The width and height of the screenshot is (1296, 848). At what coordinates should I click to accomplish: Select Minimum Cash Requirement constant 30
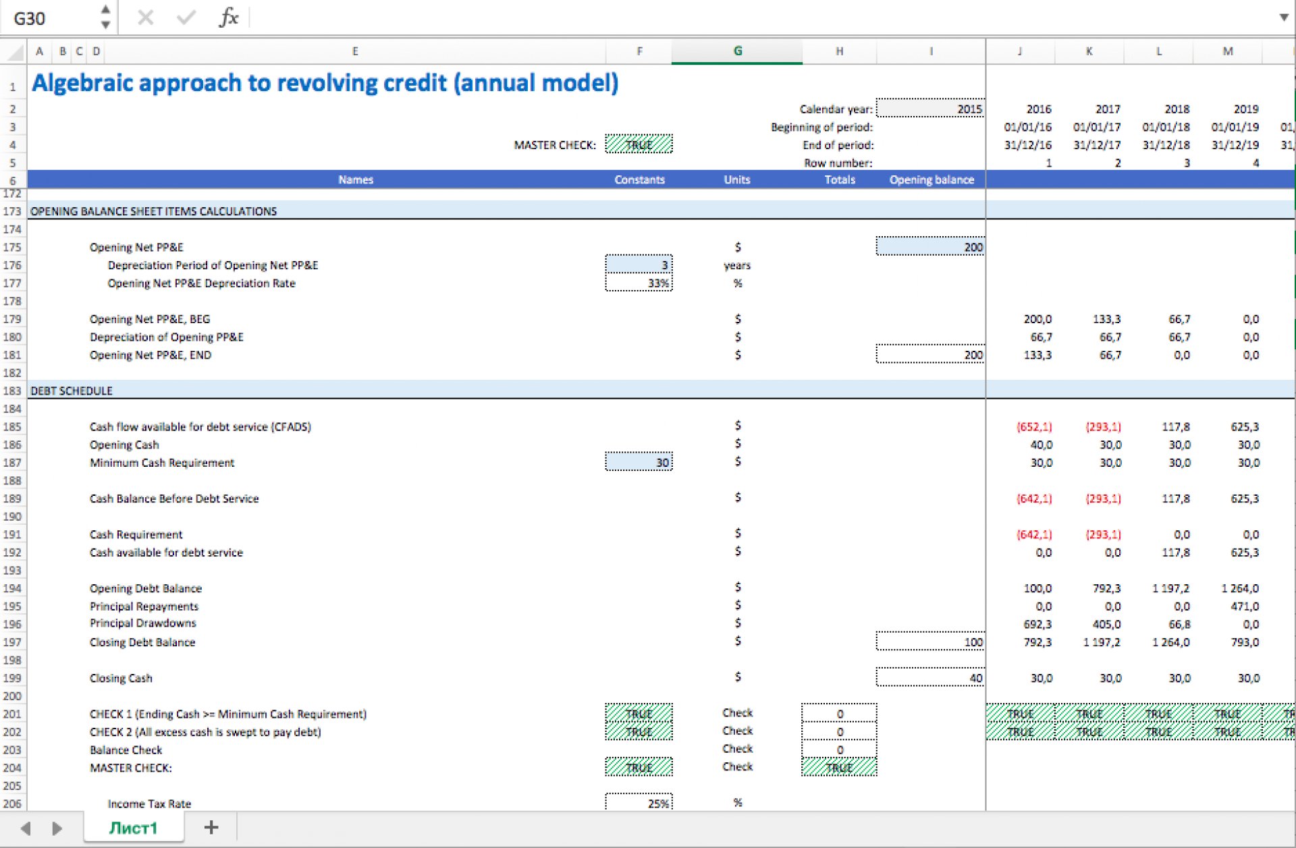click(639, 462)
